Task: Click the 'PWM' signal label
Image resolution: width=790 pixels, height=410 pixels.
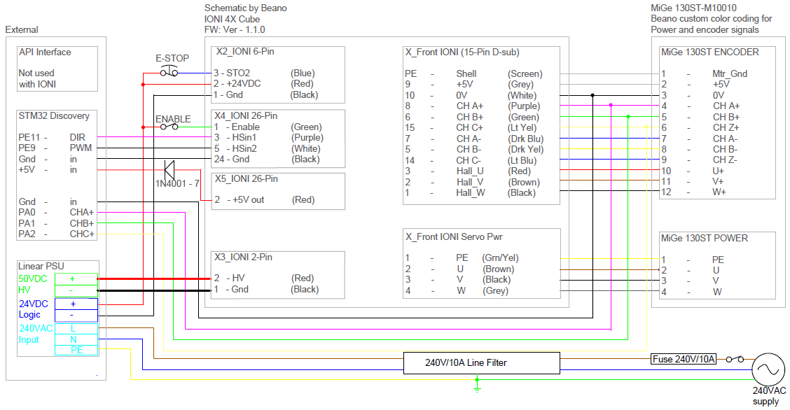Action: [81, 148]
